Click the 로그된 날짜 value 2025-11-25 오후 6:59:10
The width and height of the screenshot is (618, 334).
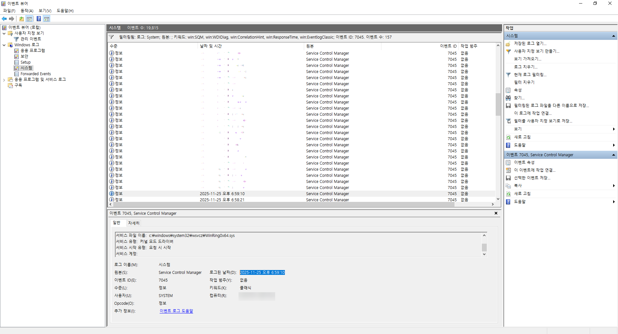click(262, 273)
